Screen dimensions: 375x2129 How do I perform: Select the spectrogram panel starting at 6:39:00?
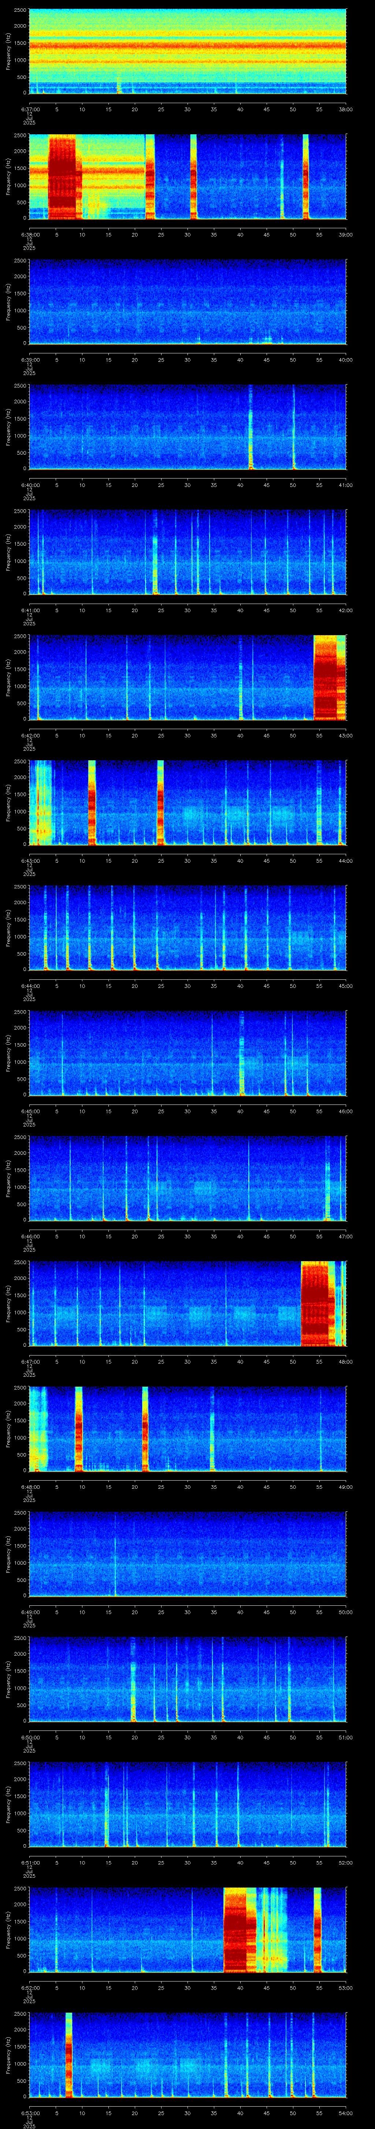click(188, 302)
